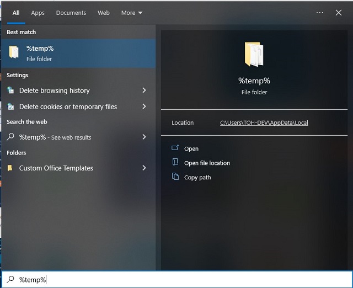Click the large folder icon in preview pane

tap(254, 54)
